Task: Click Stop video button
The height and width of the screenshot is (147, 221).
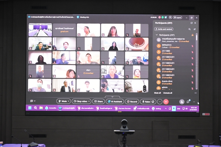Action: pos(80,102)
